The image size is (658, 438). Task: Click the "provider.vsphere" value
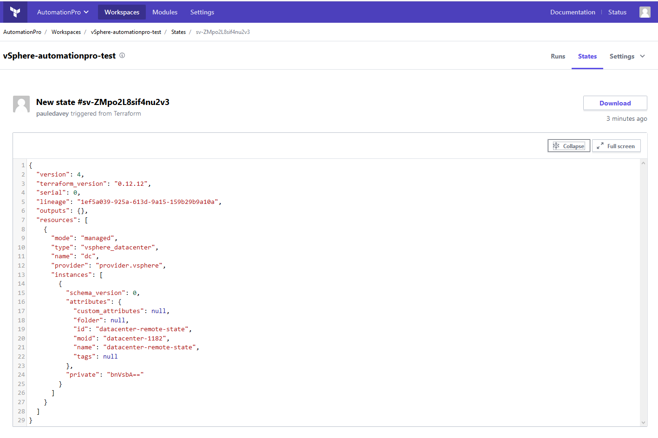(129, 265)
